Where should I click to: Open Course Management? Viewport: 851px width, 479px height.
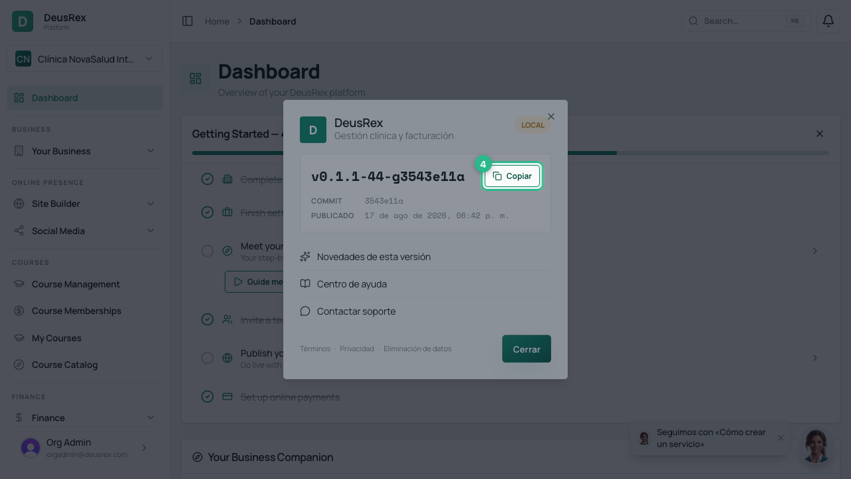[84, 284]
